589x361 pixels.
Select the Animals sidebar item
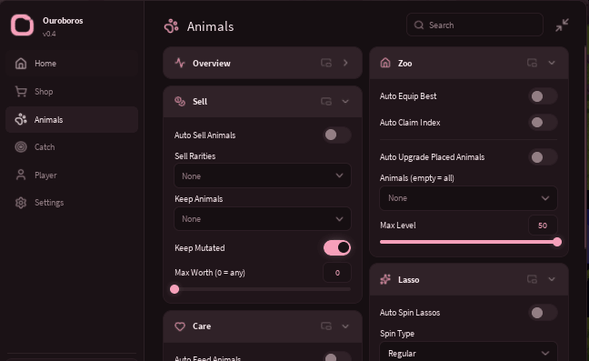click(72, 119)
